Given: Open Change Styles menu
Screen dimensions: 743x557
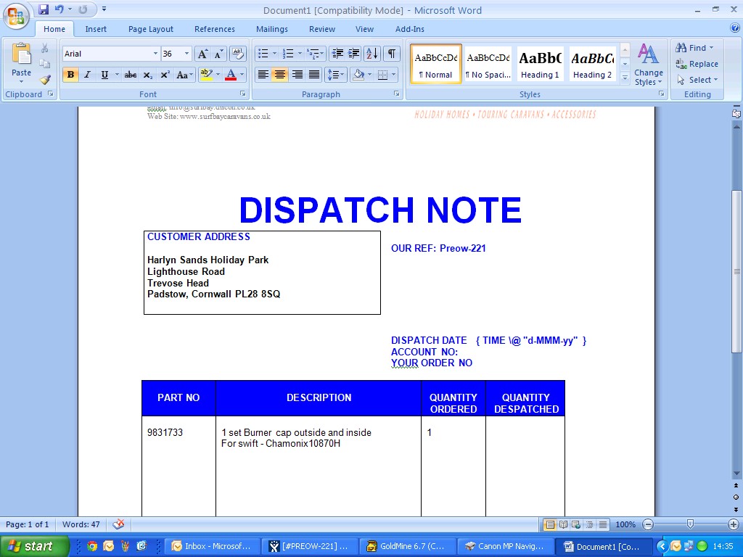Looking at the screenshot, I should click(648, 65).
